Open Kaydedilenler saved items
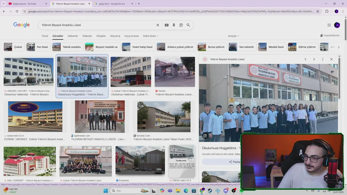The width and height of the screenshot is (347, 195). tap(330, 35)
